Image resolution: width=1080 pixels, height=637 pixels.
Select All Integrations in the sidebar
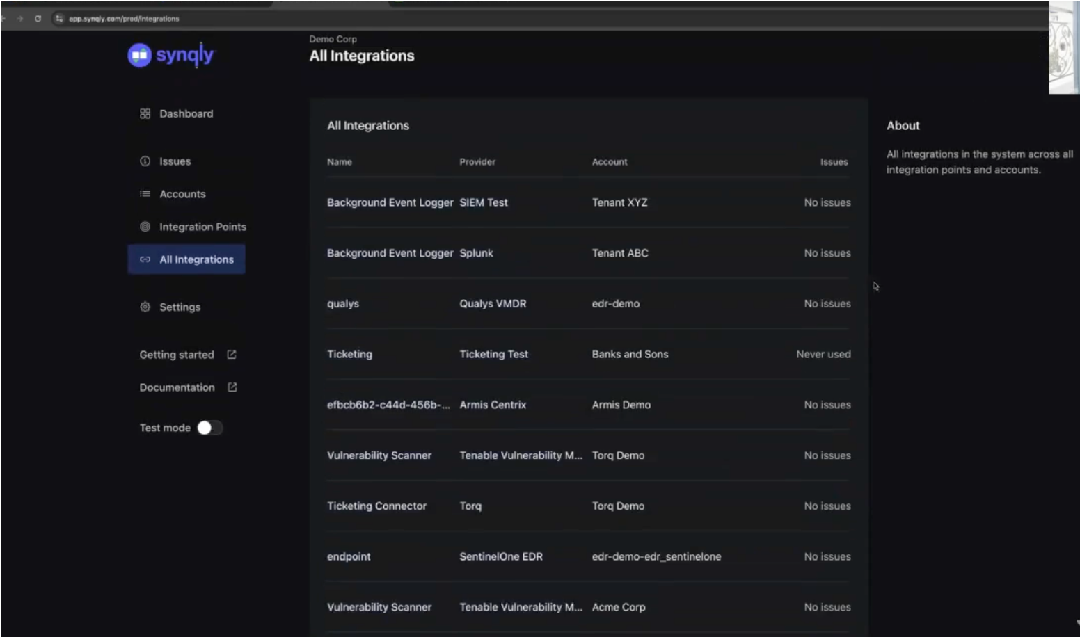coord(196,259)
